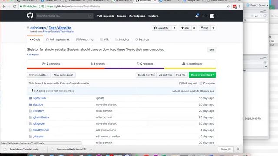The image size is (278, 156).
Task: Click Find file button
Action: pyautogui.click(x=181, y=75)
